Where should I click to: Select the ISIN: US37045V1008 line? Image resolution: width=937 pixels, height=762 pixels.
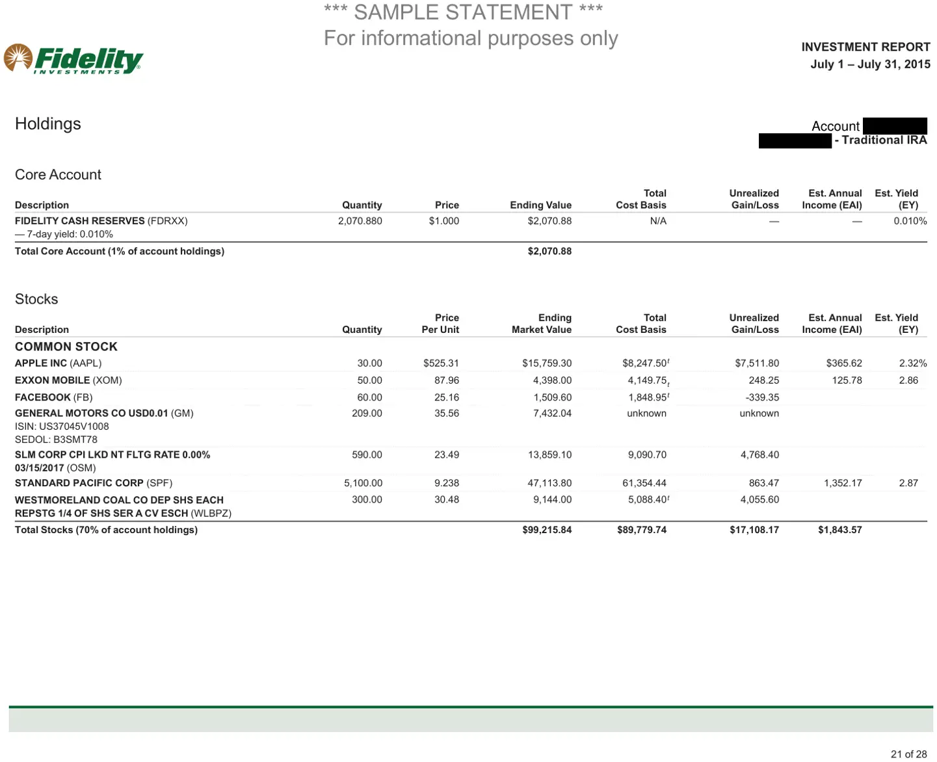tap(62, 427)
